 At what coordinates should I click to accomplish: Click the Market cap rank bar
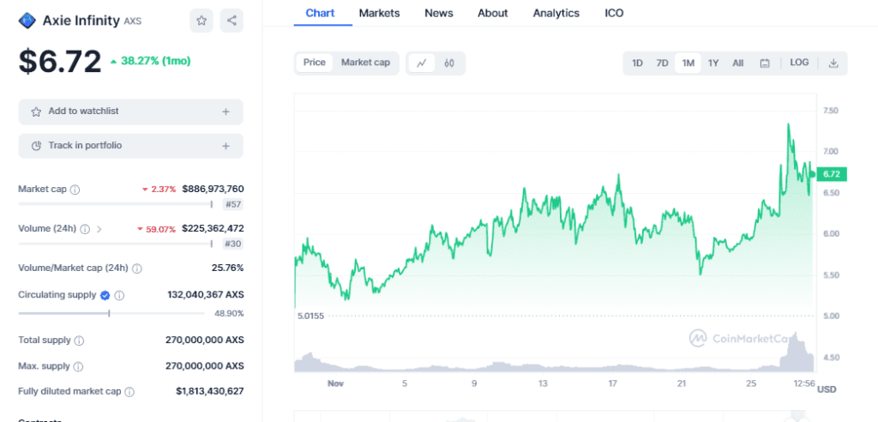click(x=116, y=204)
